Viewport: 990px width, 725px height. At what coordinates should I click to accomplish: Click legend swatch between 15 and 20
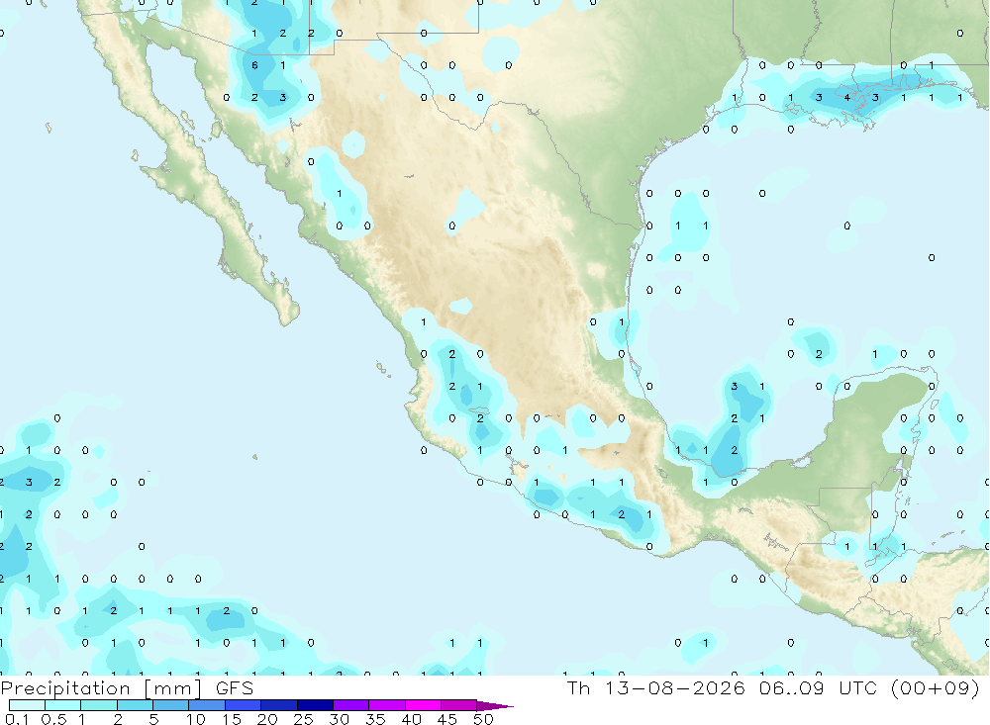(x=244, y=705)
